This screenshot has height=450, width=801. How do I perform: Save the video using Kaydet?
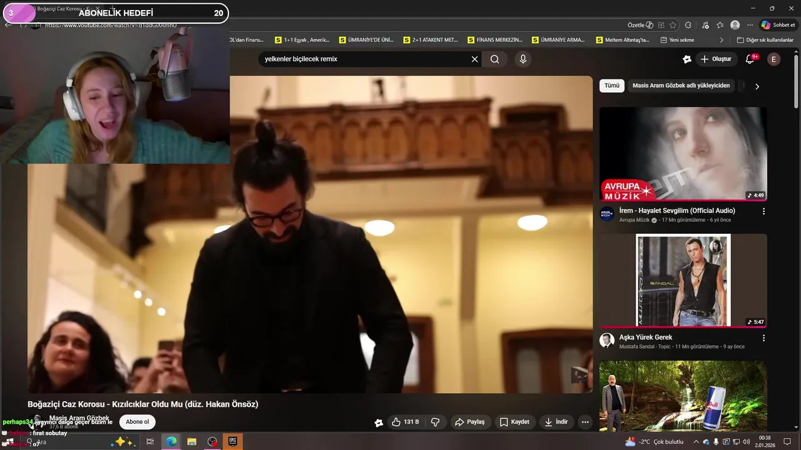[x=514, y=422]
